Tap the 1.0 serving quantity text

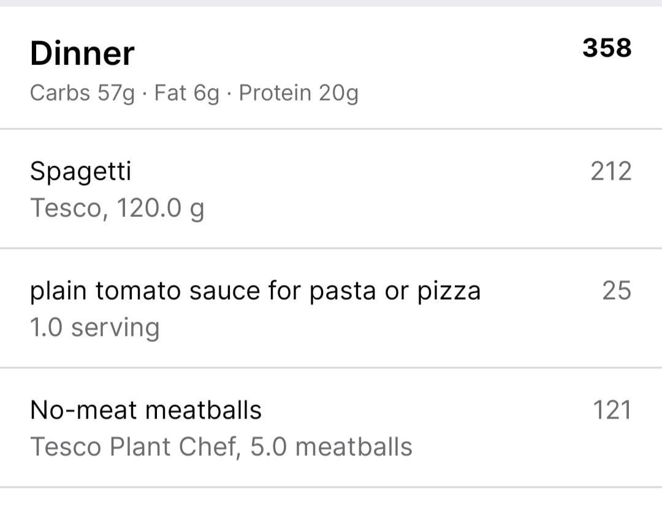pyautogui.click(x=94, y=327)
